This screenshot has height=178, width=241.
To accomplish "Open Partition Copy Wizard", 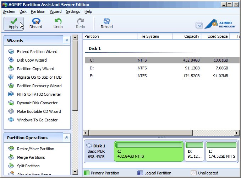I will 35,69.
